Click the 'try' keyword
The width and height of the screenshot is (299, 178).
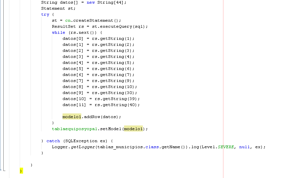point(45,14)
